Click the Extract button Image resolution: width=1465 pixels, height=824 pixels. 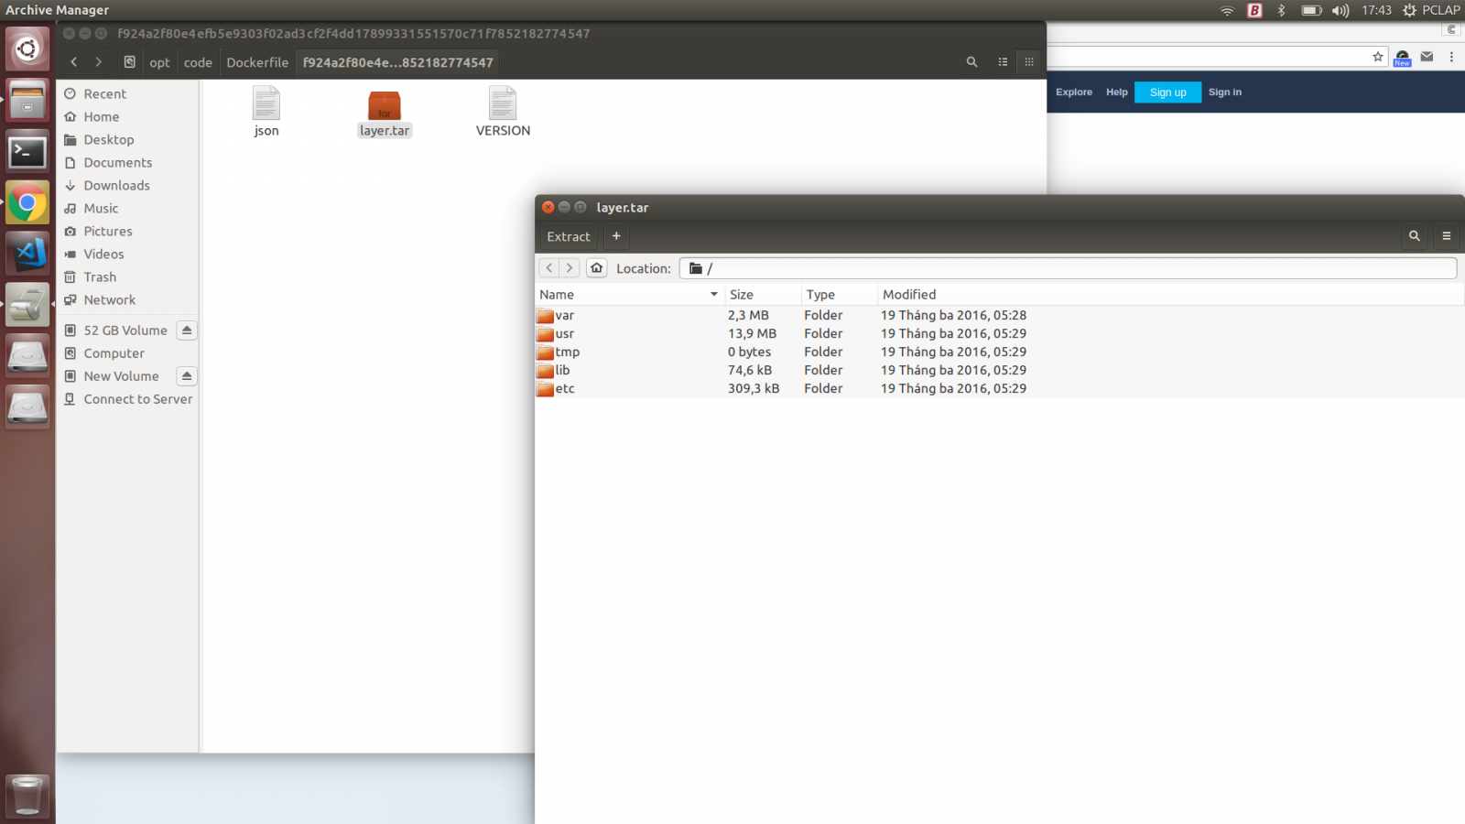(569, 236)
